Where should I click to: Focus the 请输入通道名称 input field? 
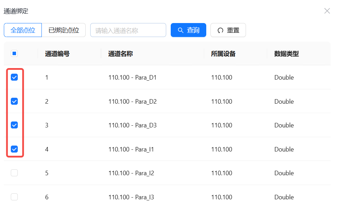coord(128,30)
